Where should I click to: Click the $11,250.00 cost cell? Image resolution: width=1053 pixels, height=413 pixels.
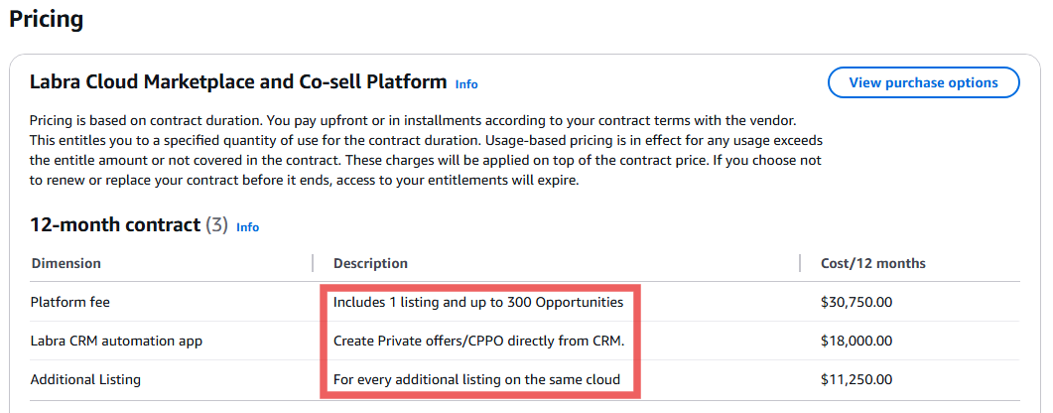coord(856,379)
